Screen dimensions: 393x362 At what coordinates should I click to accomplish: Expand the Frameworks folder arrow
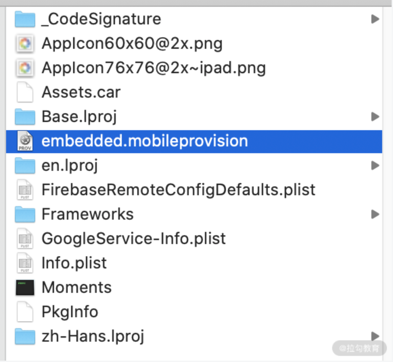375,214
